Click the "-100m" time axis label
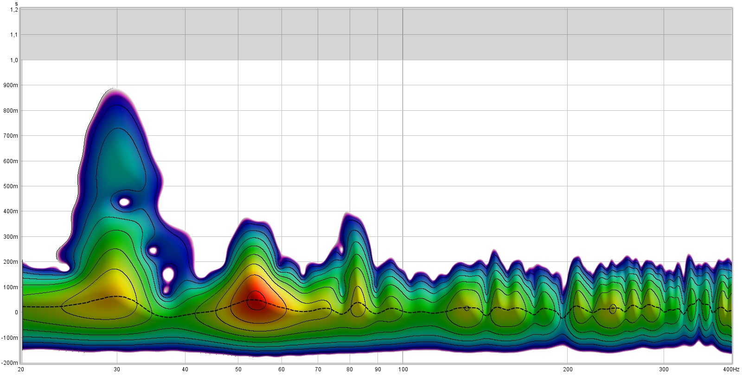742x375 pixels. pos(10,338)
